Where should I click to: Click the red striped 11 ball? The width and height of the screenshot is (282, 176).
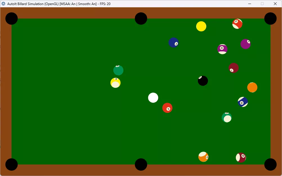point(237,24)
